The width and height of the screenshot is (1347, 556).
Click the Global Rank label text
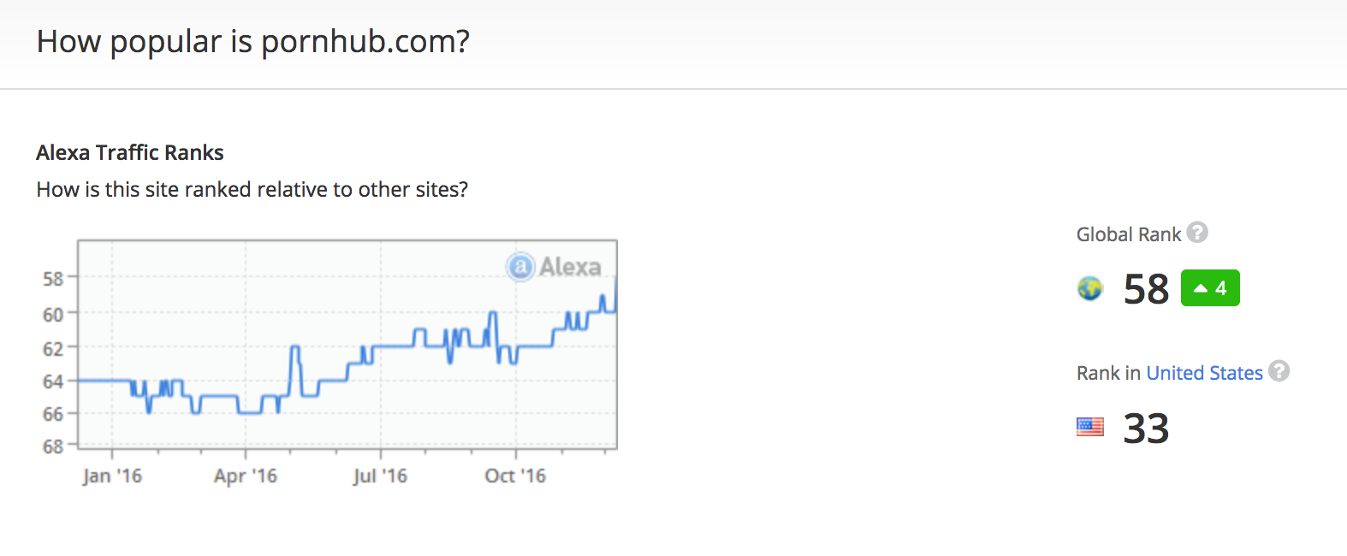point(1128,234)
